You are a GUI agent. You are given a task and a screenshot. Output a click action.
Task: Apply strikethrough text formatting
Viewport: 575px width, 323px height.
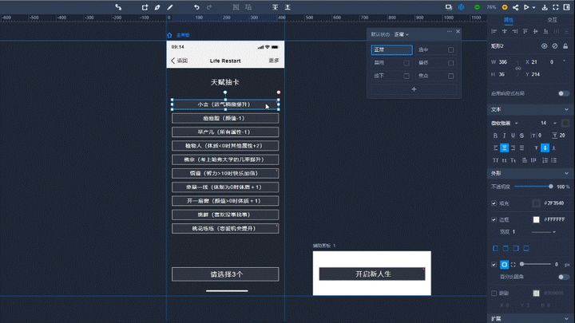tap(521, 136)
